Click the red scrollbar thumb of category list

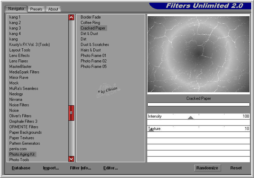click(x=71, y=113)
